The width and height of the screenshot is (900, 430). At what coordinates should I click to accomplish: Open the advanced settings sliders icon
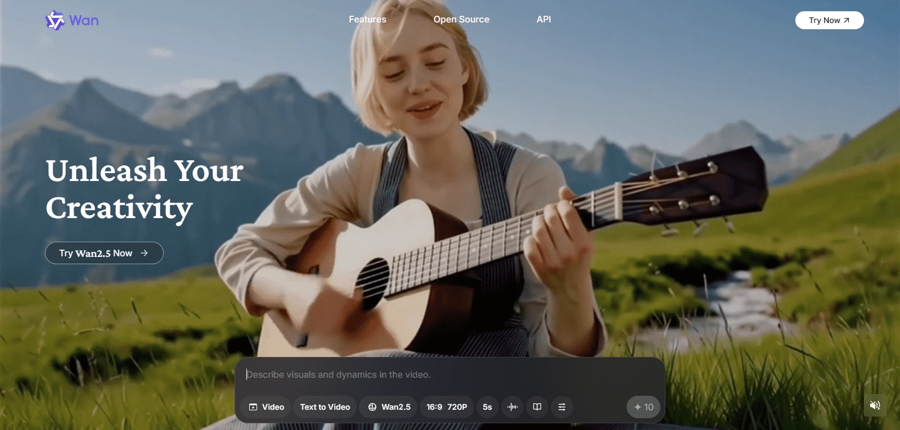point(561,407)
